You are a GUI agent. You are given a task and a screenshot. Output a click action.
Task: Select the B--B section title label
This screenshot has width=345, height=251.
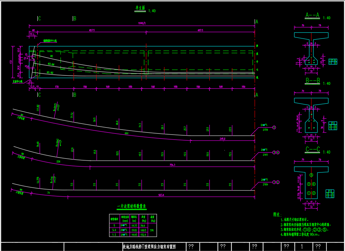click(x=312, y=81)
